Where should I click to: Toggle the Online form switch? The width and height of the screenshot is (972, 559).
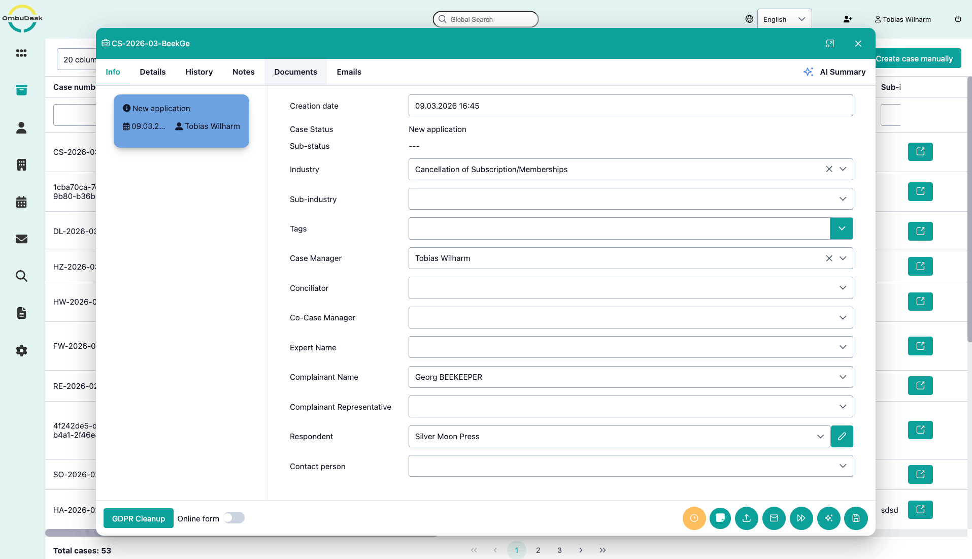coord(234,518)
